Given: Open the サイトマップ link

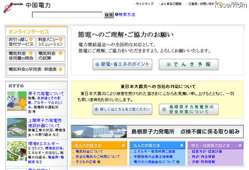Looking at the screenshot, I should [144, 4].
